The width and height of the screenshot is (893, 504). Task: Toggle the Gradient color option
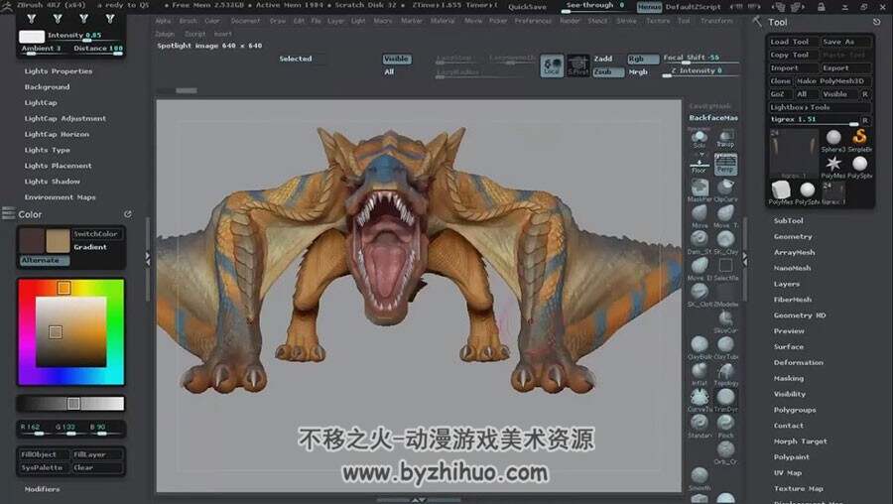click(x=90, y=247)
